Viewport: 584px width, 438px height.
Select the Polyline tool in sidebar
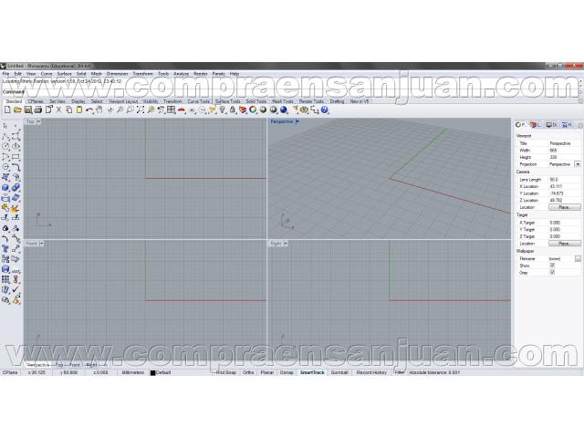tap(5, 137)
